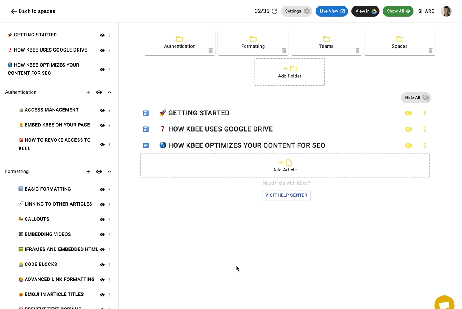Open more menu for Embedding Videos
462x309 pixels.
point(109,235)
